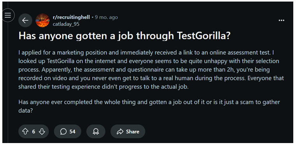Click the collapsed sidebar divider line
The height and width of the screenshot is (145, 296).
pos(8,83)
